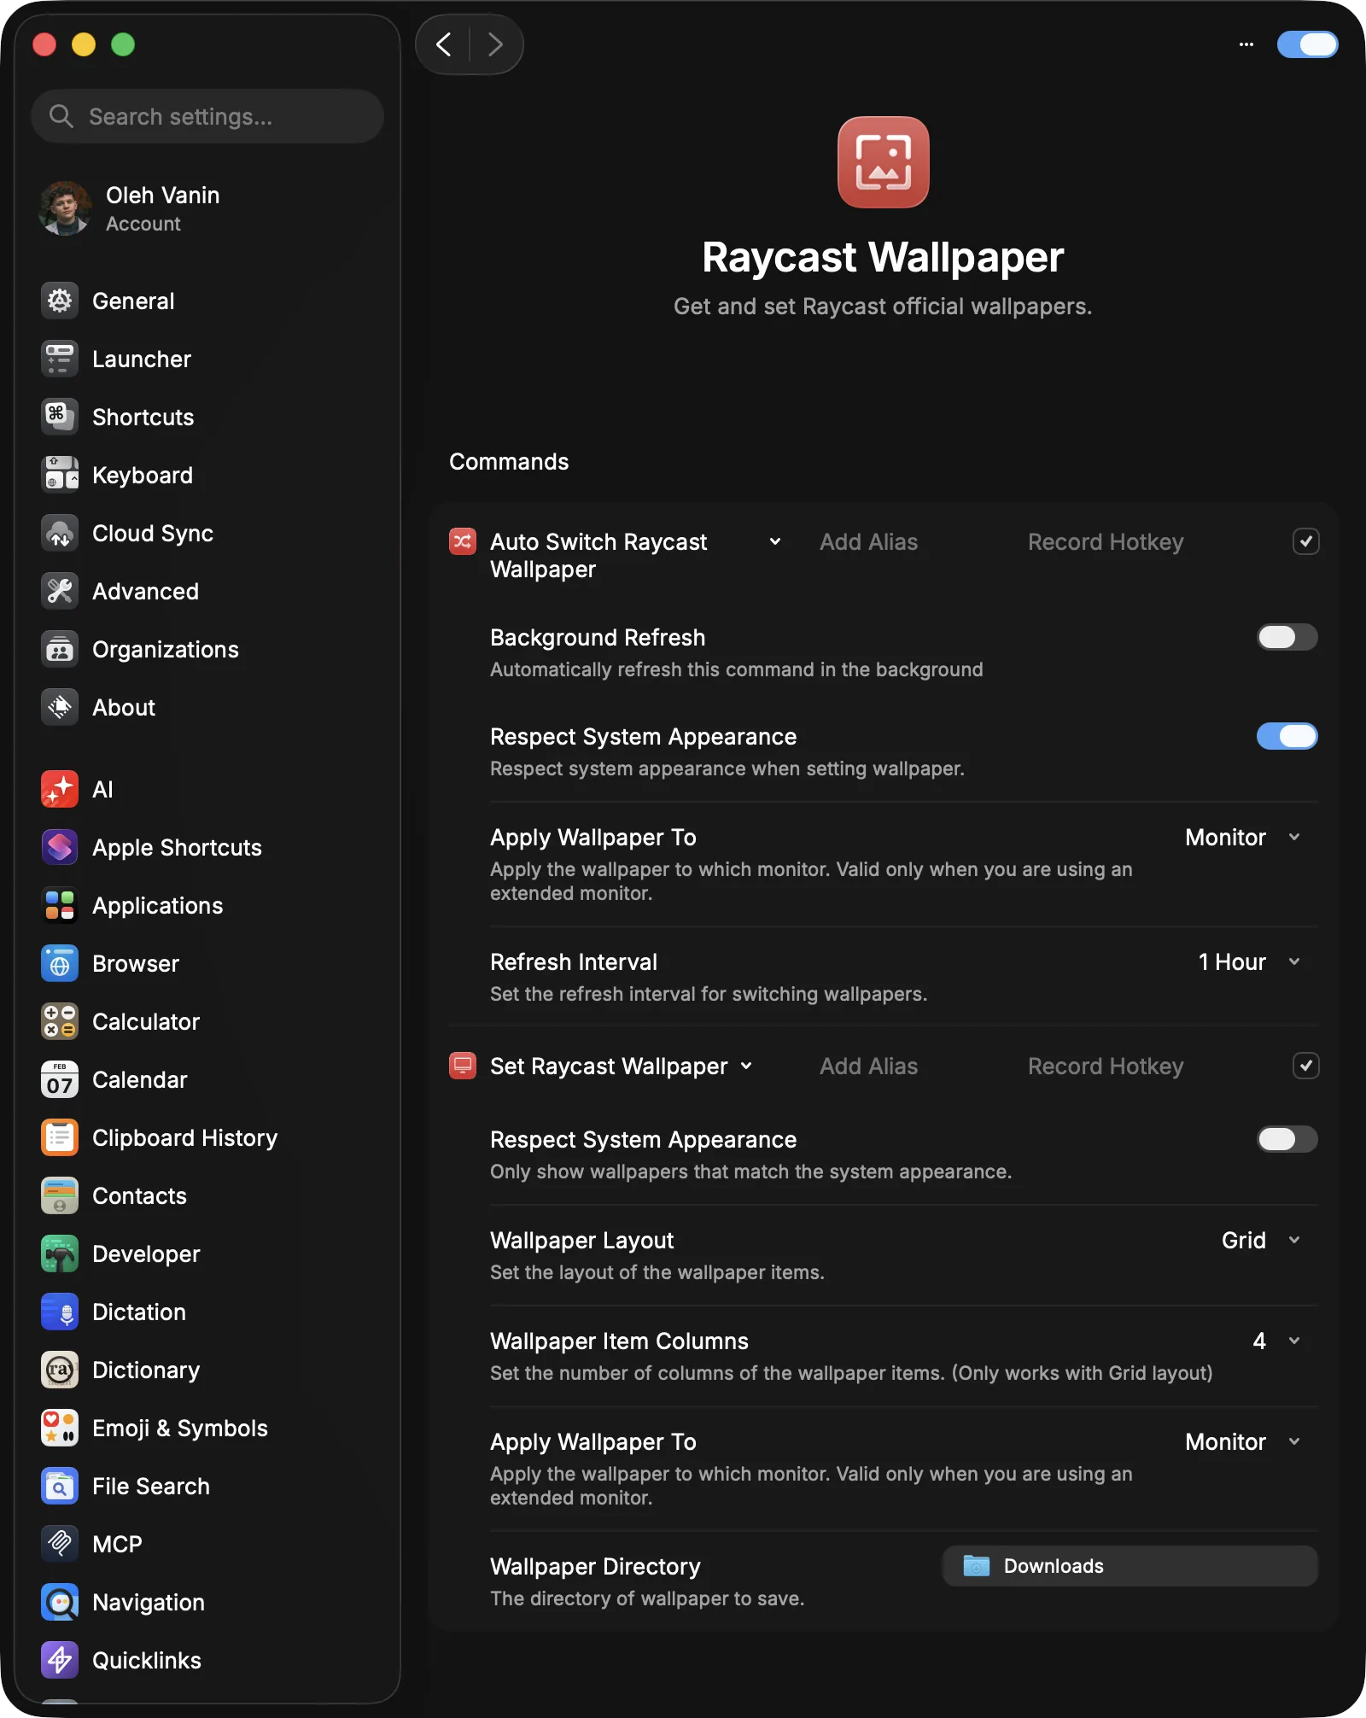Screen dimensions: 1366x1718
Task: Click the Launcher icon in sidebar
Action: tap(60, 359)
